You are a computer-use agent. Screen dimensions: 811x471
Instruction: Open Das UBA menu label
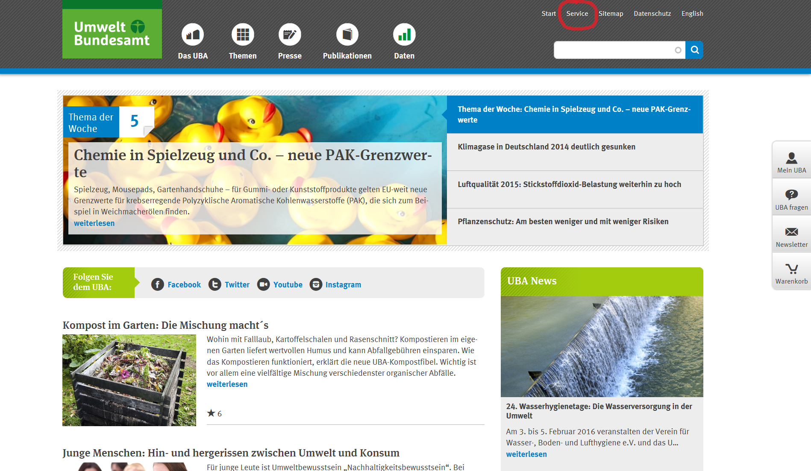pos(193,56)
